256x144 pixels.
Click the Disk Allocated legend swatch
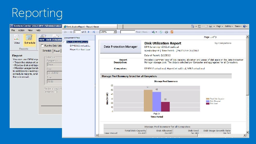[208, 101]
